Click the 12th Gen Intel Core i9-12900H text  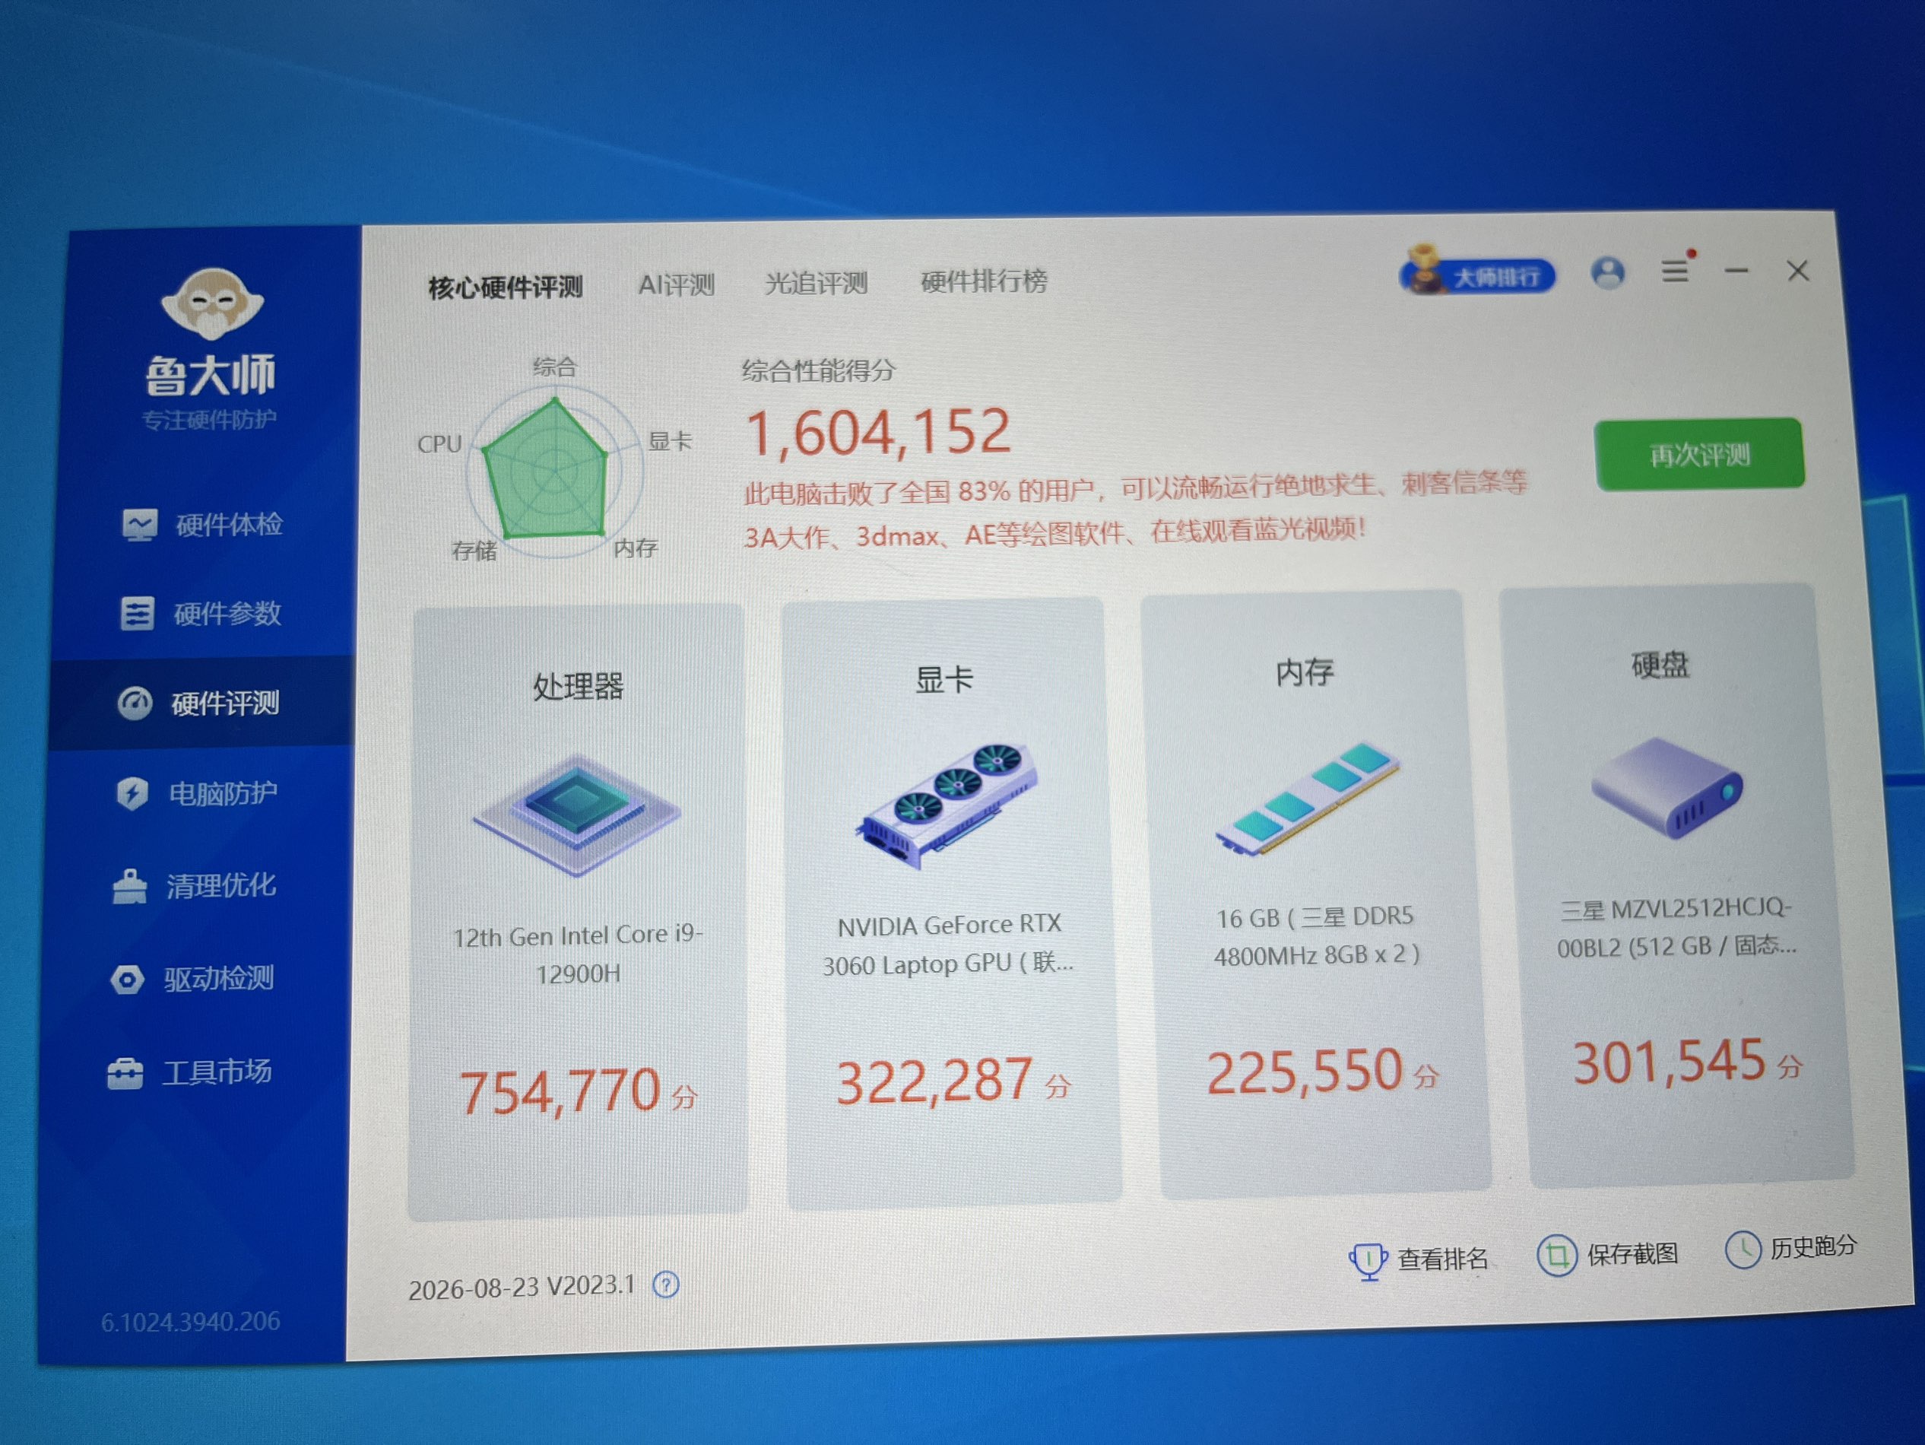(x=577, y=955)
